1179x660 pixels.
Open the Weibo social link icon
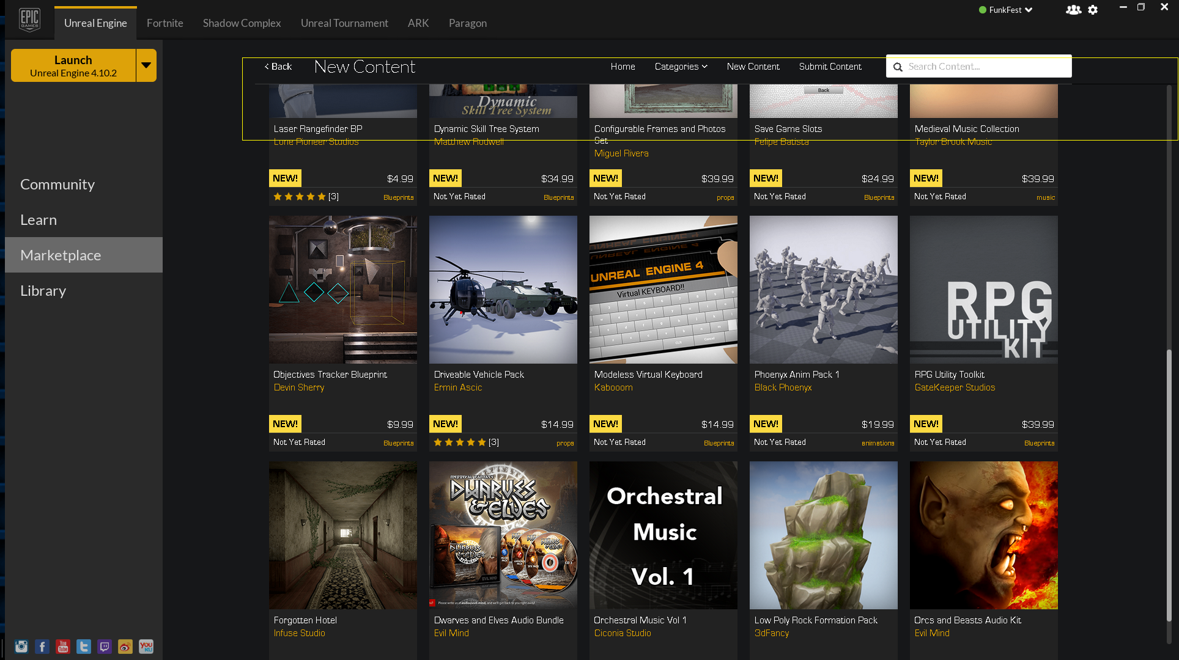pos(125,647)
